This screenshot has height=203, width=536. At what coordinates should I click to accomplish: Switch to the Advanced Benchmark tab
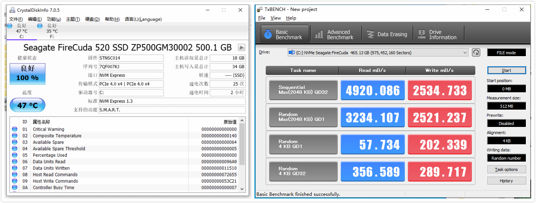[335, 34]
